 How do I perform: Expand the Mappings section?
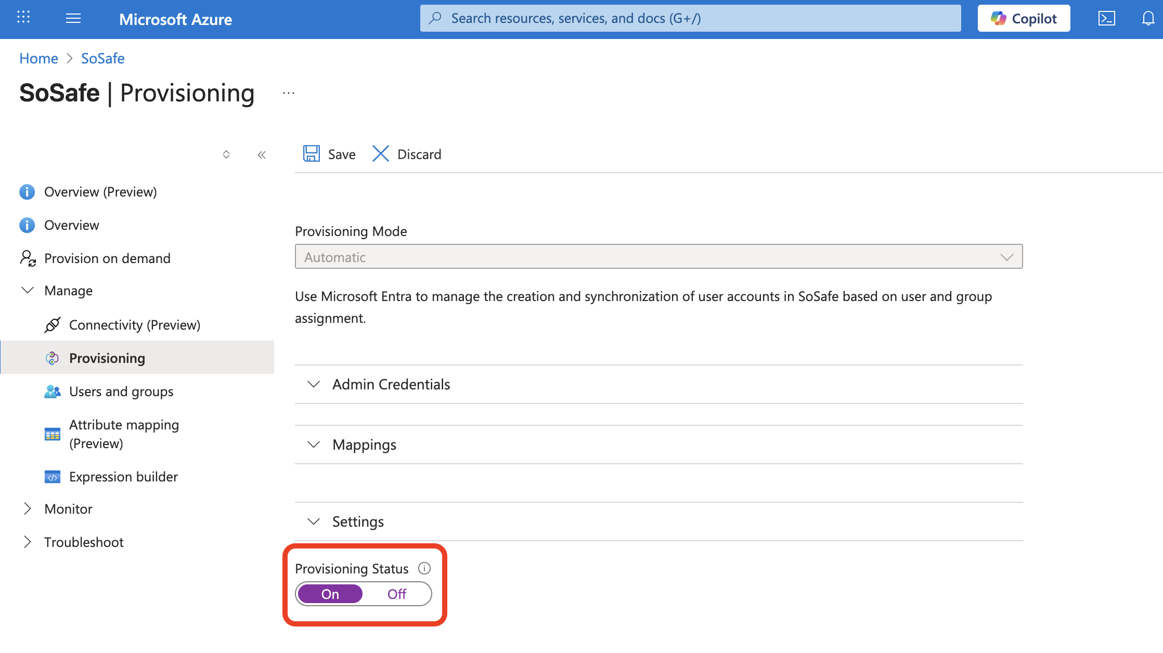click(x=364, y=445)
